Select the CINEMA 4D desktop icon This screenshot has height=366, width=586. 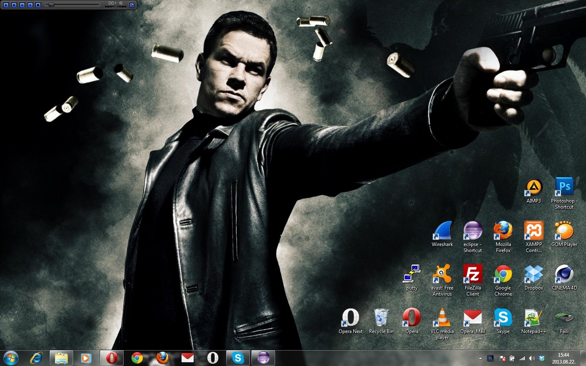coord(564,274)
